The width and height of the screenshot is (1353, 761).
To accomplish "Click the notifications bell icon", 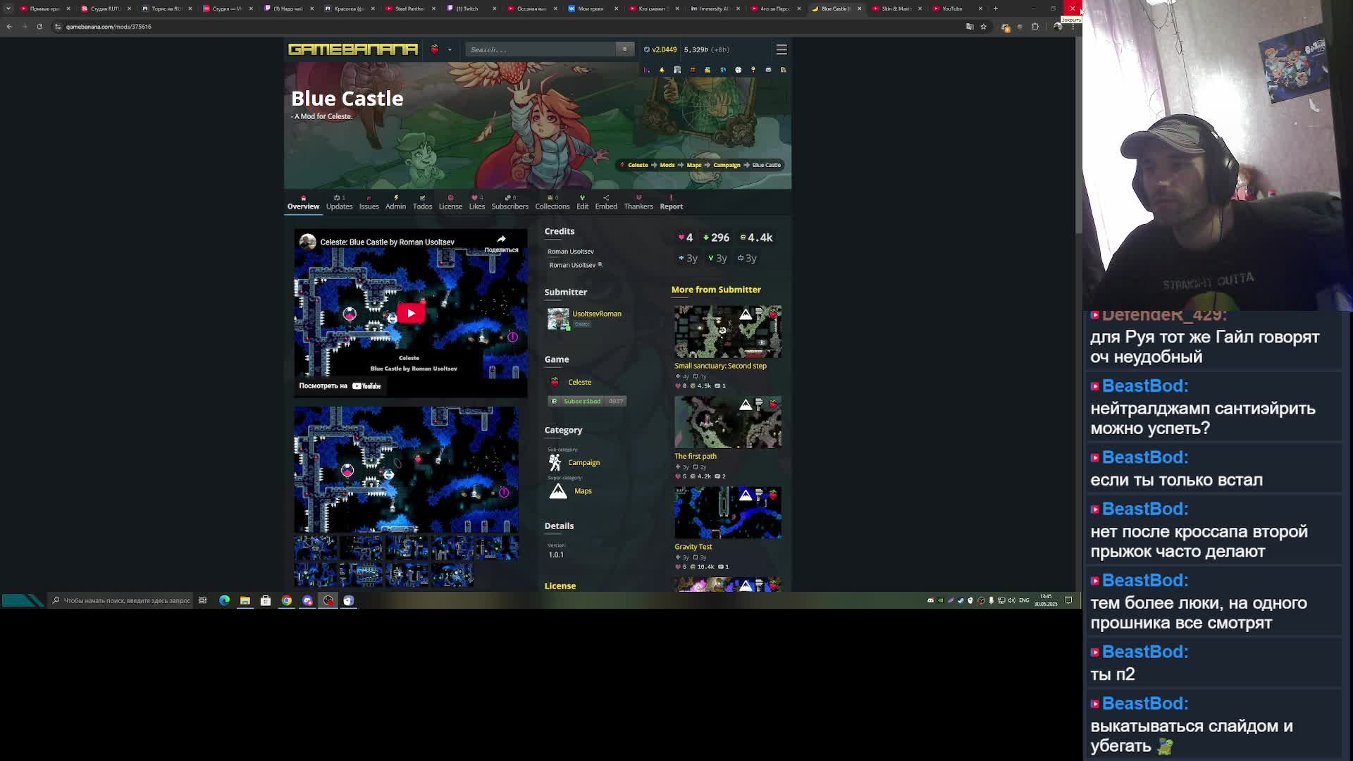I will coord(662,70).
